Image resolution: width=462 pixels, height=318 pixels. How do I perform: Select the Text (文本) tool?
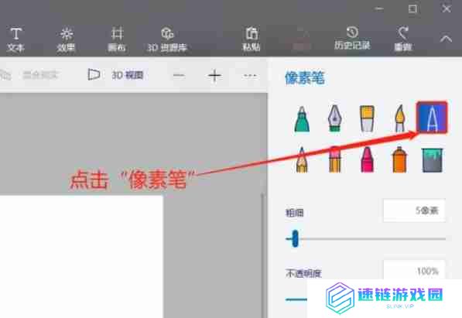[15, 39]
